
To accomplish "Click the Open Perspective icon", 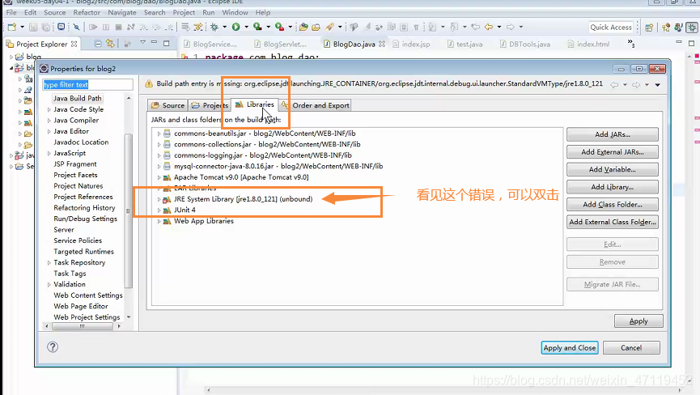I will coord(649,28).
